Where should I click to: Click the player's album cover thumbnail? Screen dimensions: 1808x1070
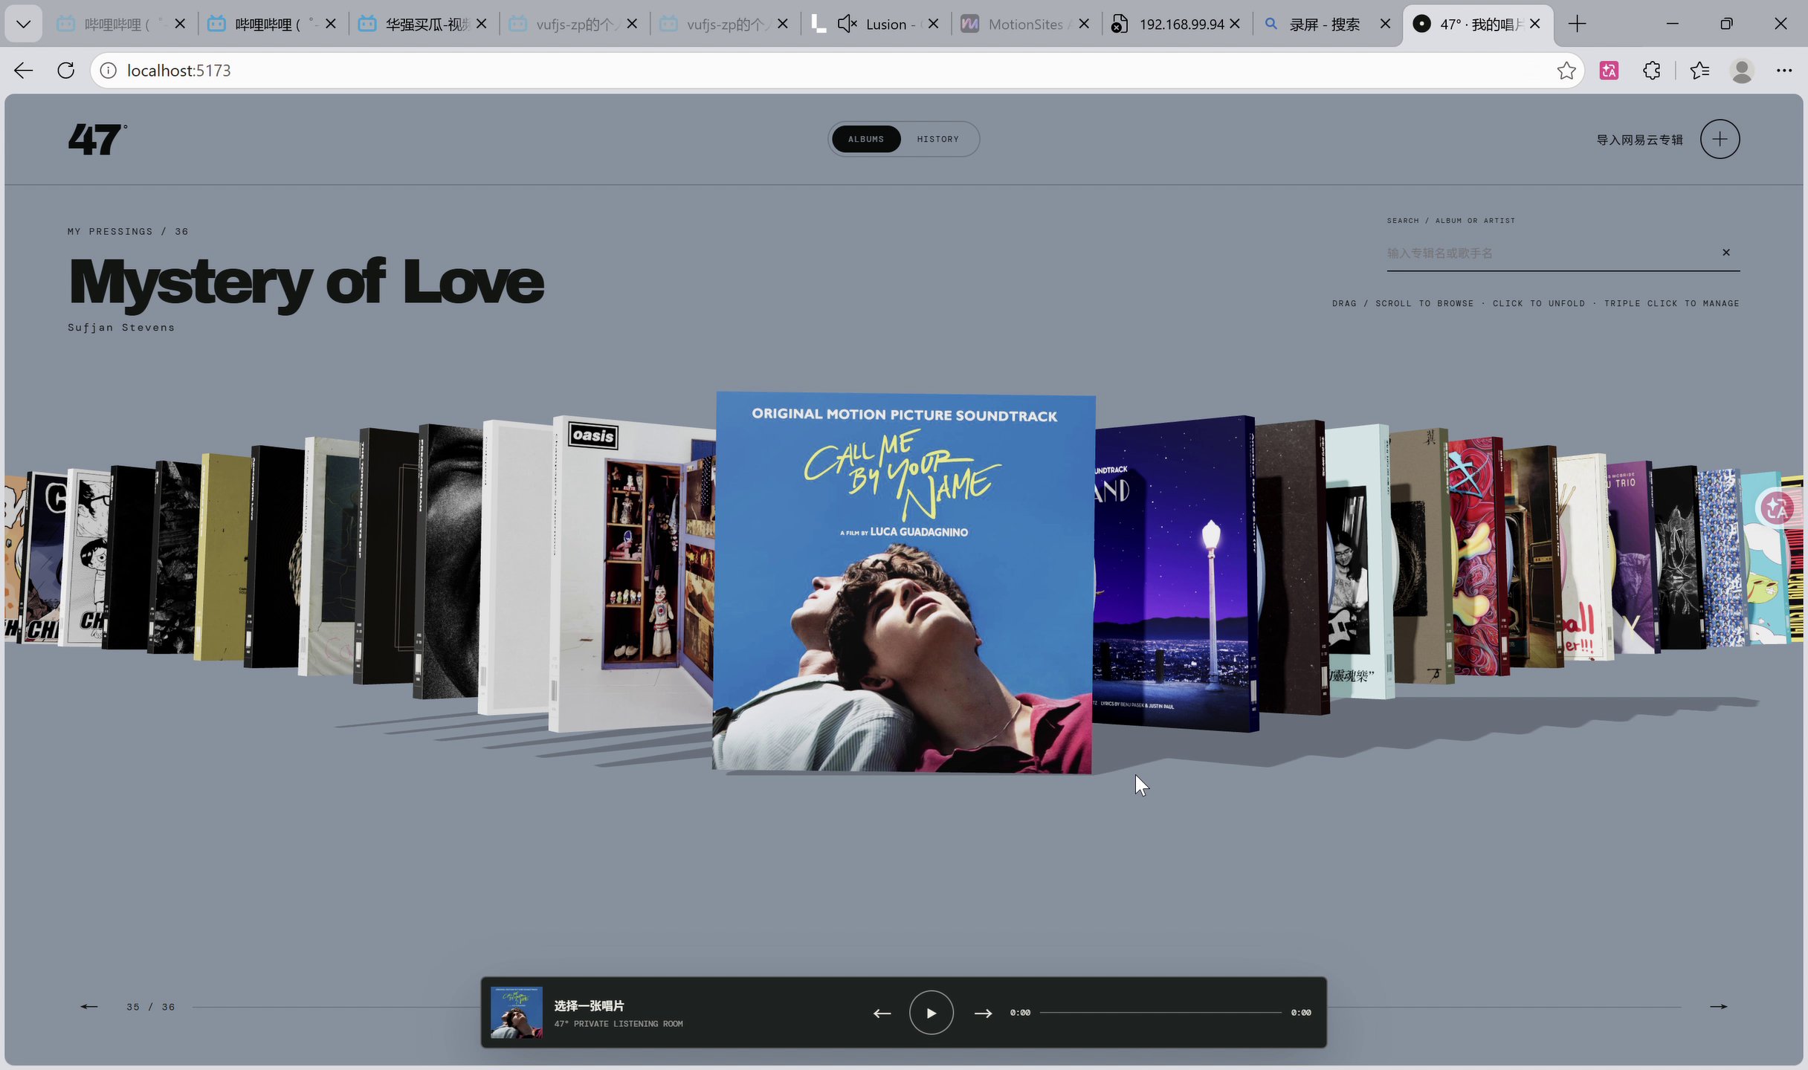[517, 1012]
